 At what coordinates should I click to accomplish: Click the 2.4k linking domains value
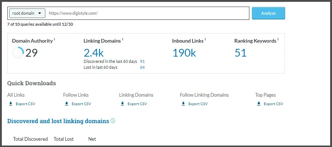94,53
